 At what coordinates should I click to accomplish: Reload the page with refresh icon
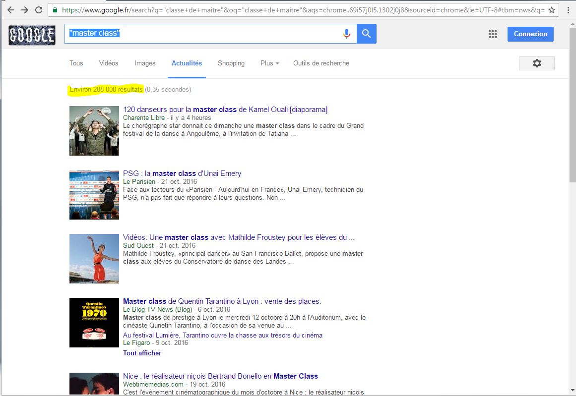[x=39, y=10]
